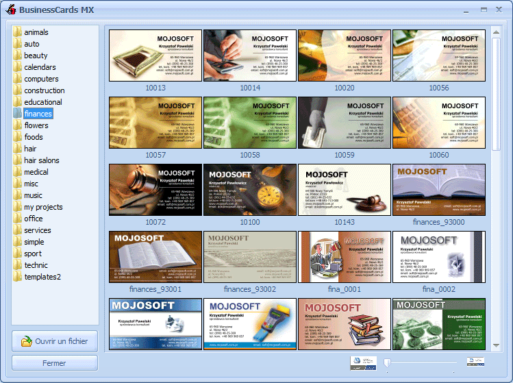The width and height of the screenshot is (513, 383).
Task: Click the technic folder icon
Action: pos(17,265)
